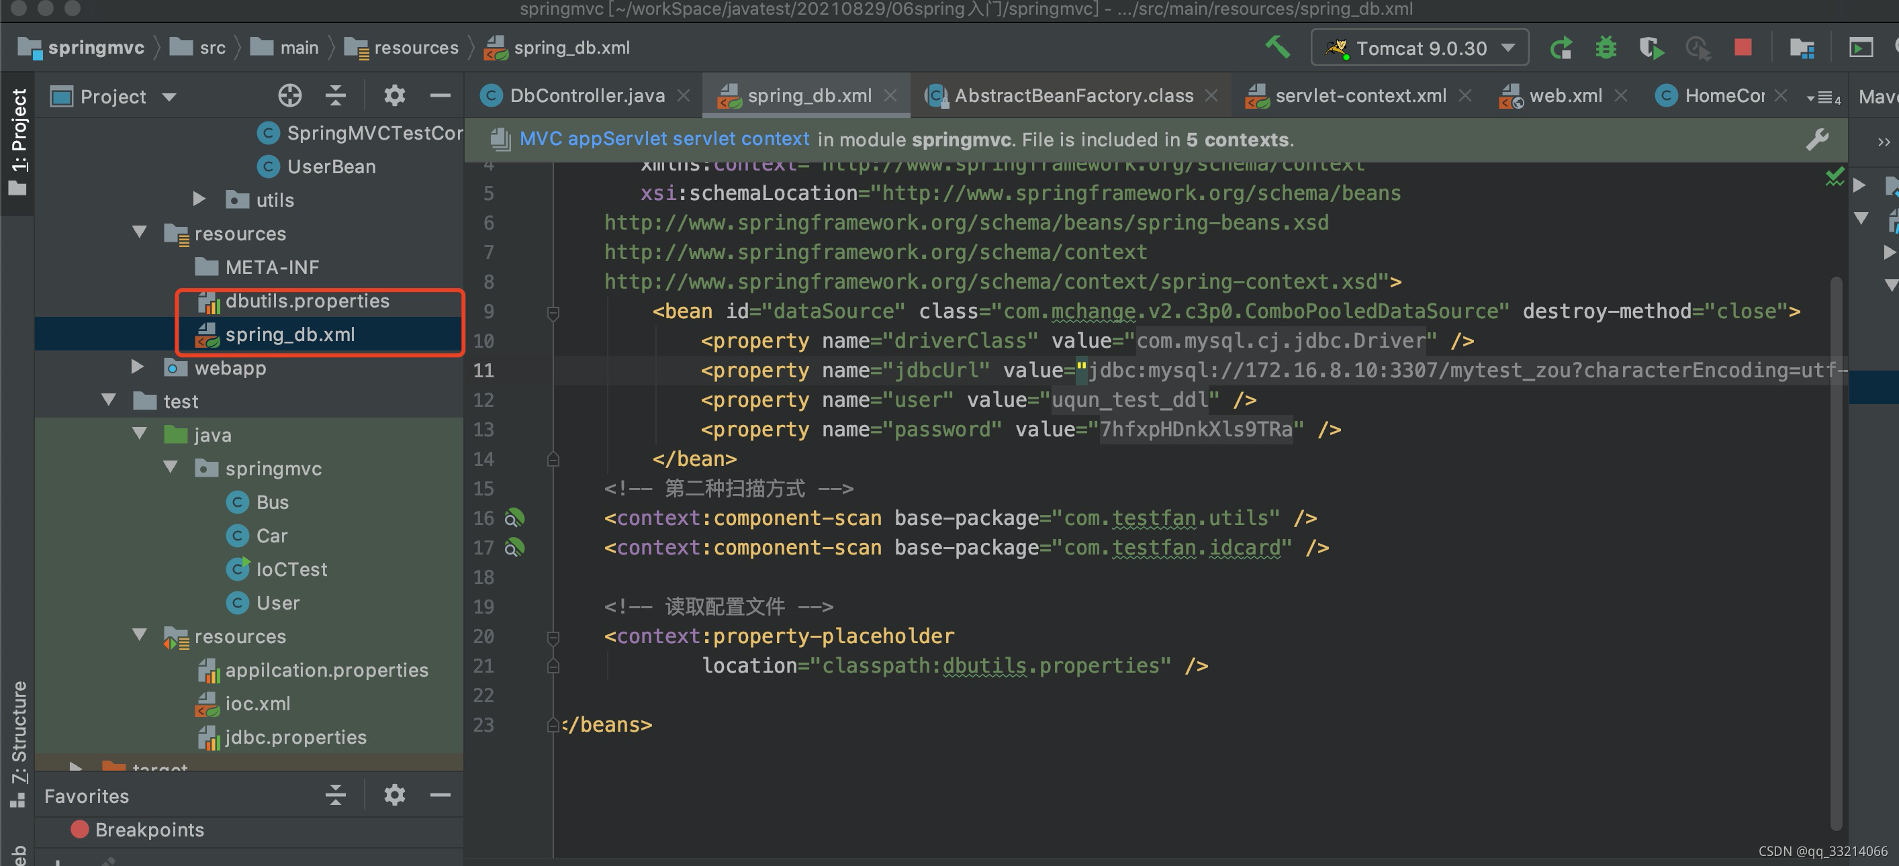Click the Rerun Tomcat icon

[1561, 48]
